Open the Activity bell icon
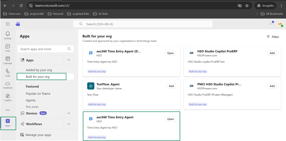 [8, 35]
